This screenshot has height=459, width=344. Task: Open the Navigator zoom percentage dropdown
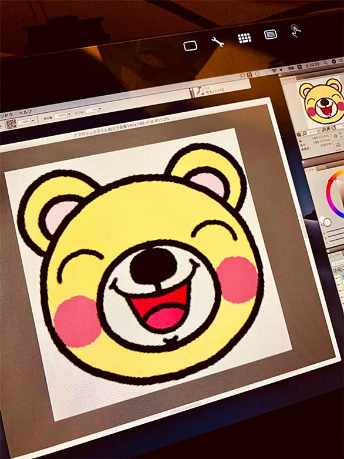(319, 130)
